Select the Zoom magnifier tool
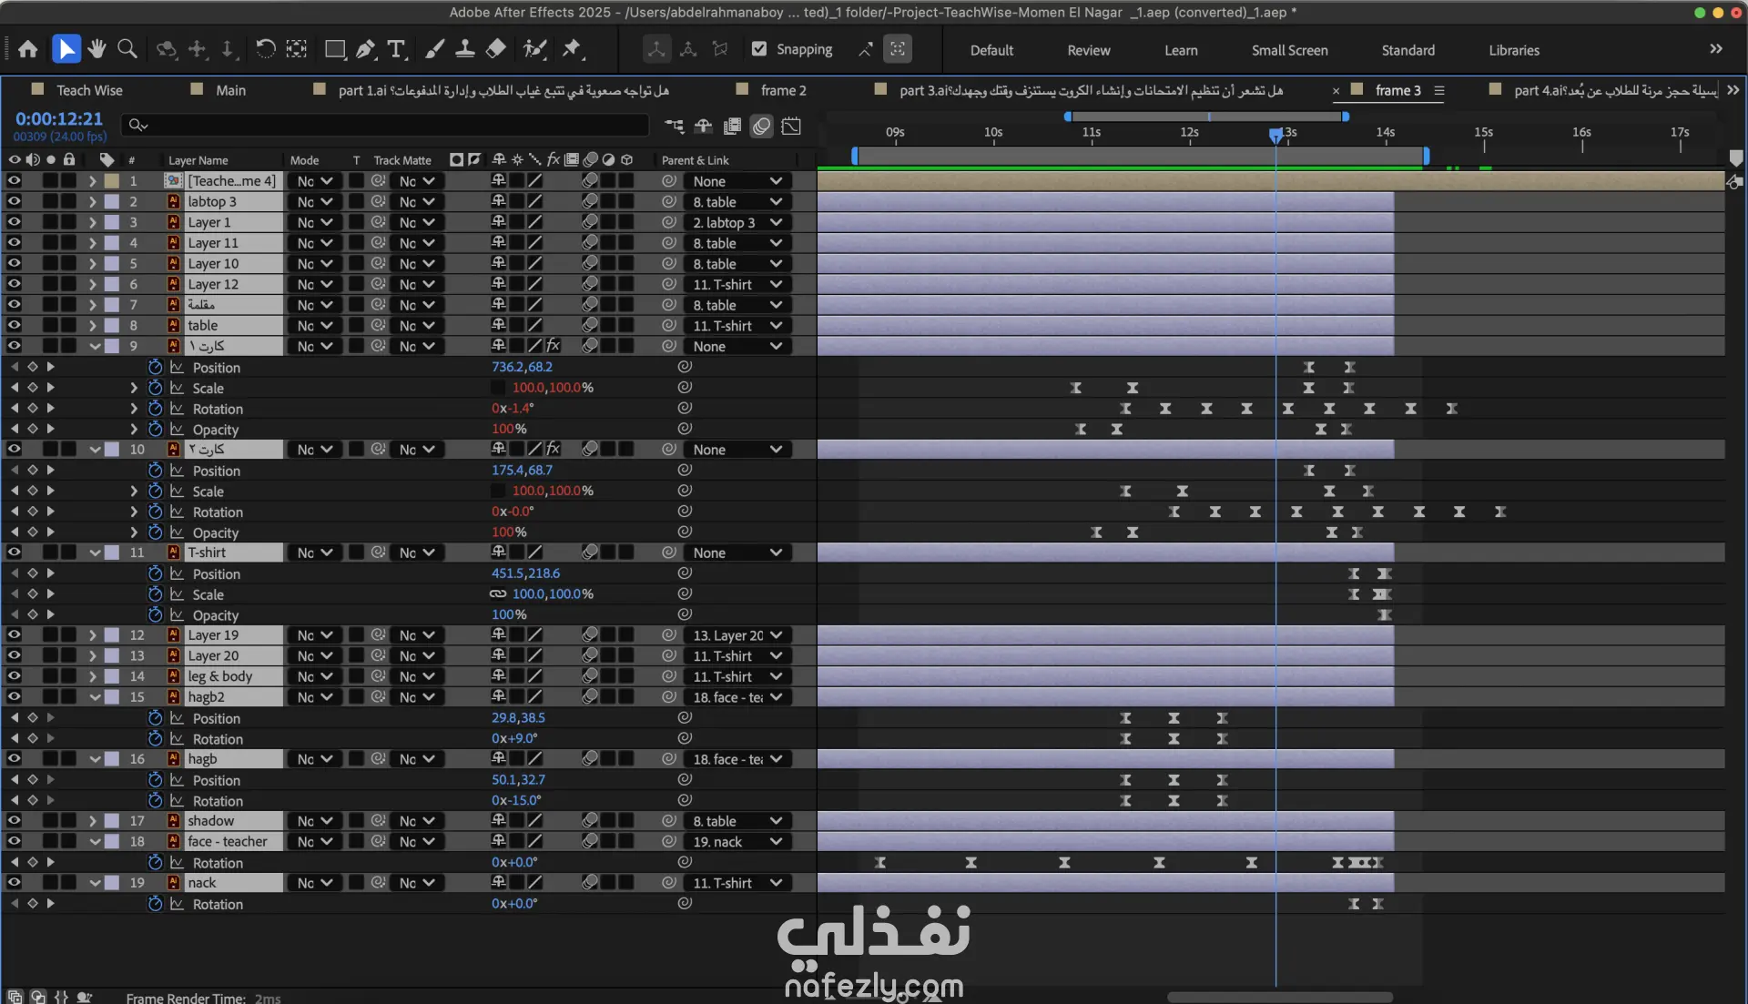1748x1004 pixels. coord(127,49)
